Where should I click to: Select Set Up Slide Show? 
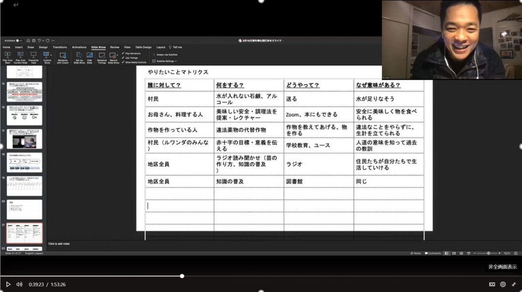click(x=79, y=56)
